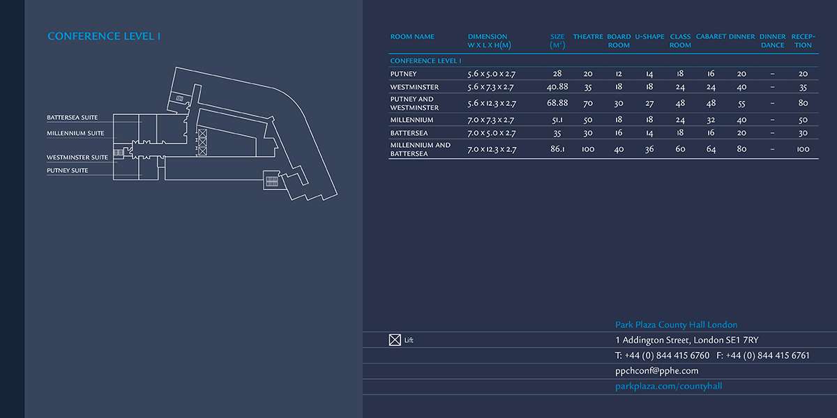The height and width of the screenshot is (418, 837).
Task: Click the Conference Level 1 page heading
Action: pos(104,36)
